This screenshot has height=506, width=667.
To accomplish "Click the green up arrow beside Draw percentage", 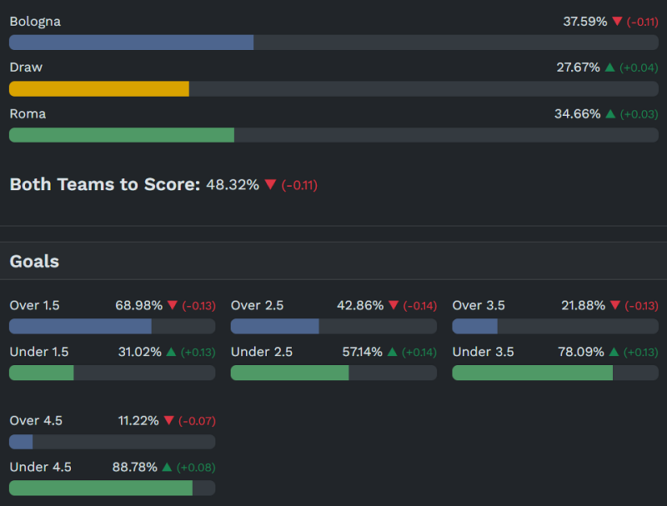I will click(609, 68).
